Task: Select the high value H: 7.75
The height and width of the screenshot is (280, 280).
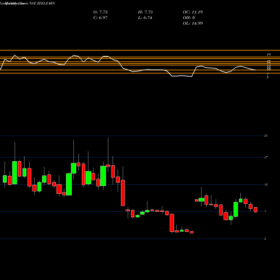Action: pyautogui.click(x=146, y=12)
